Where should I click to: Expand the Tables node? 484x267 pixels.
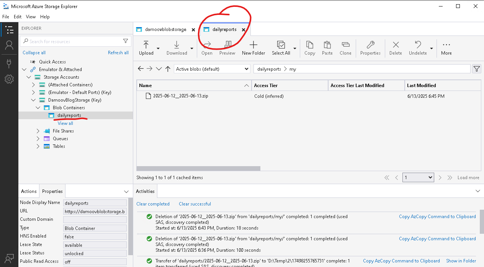click(x=38, y=146)
